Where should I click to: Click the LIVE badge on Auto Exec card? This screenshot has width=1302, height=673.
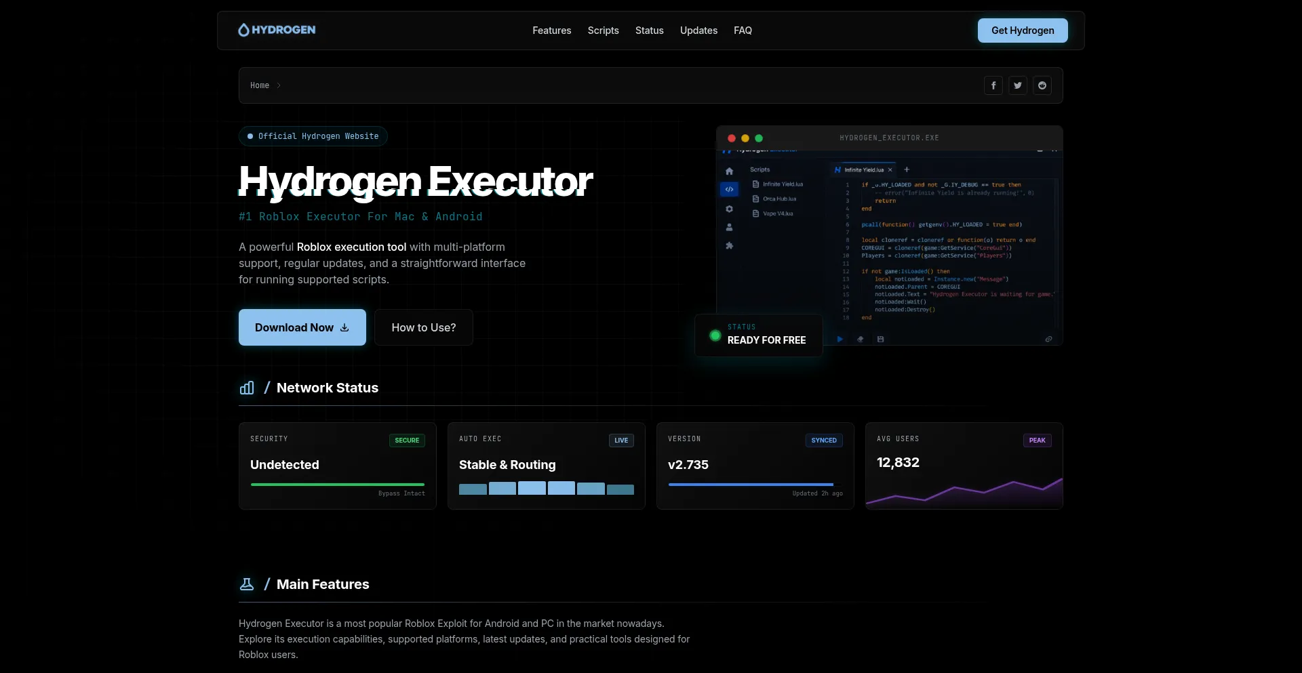tap(621, 441)
